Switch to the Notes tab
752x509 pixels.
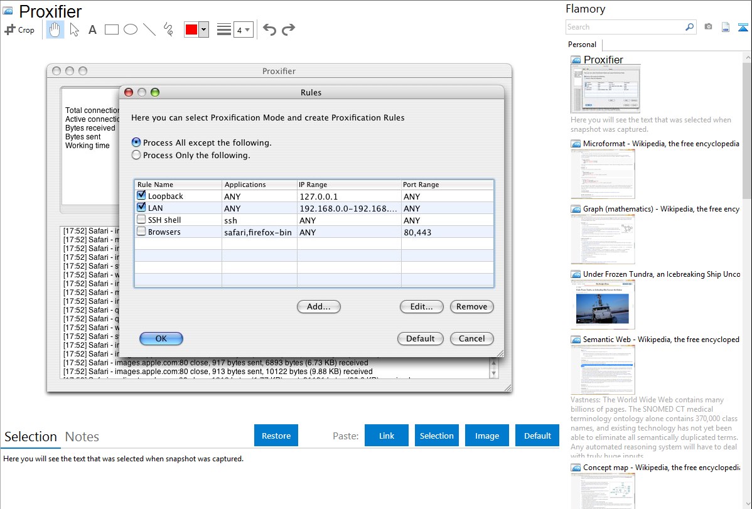tap(82, 437)
